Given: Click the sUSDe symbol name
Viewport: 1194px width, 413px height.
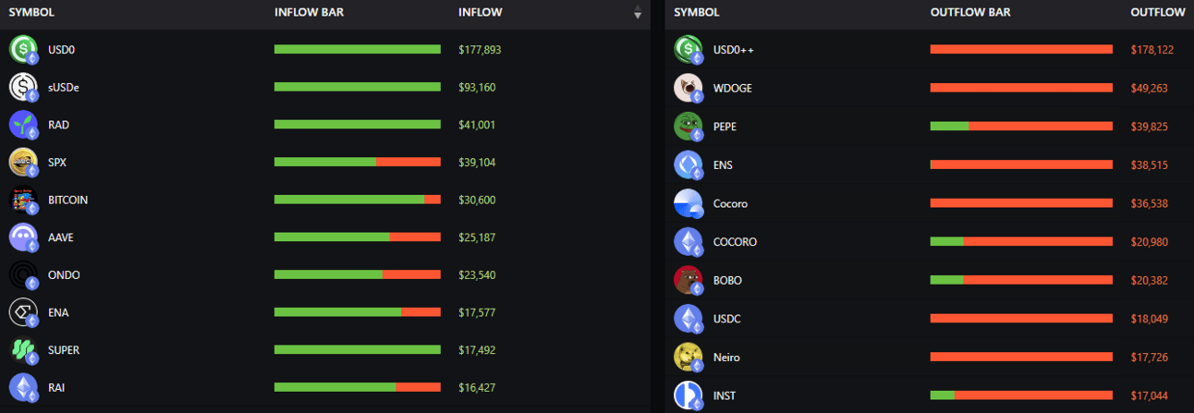Looking at the screenshot, I should tap(64, 87).
